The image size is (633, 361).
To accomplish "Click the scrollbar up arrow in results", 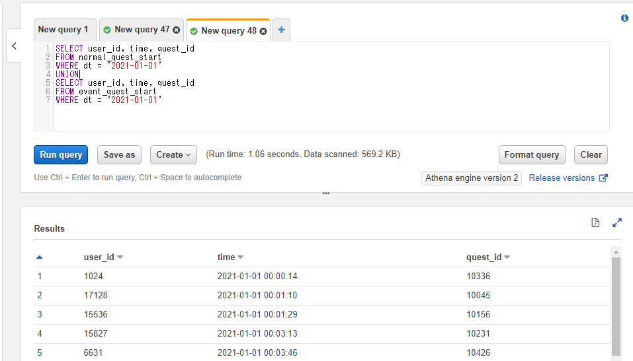I will (x=616, y=252).
